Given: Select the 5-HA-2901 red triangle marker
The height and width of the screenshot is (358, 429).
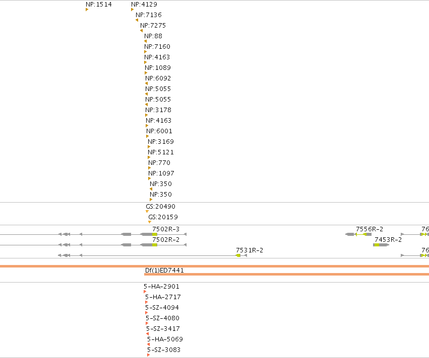Looking at the screenshot, I should pos(145,292).
